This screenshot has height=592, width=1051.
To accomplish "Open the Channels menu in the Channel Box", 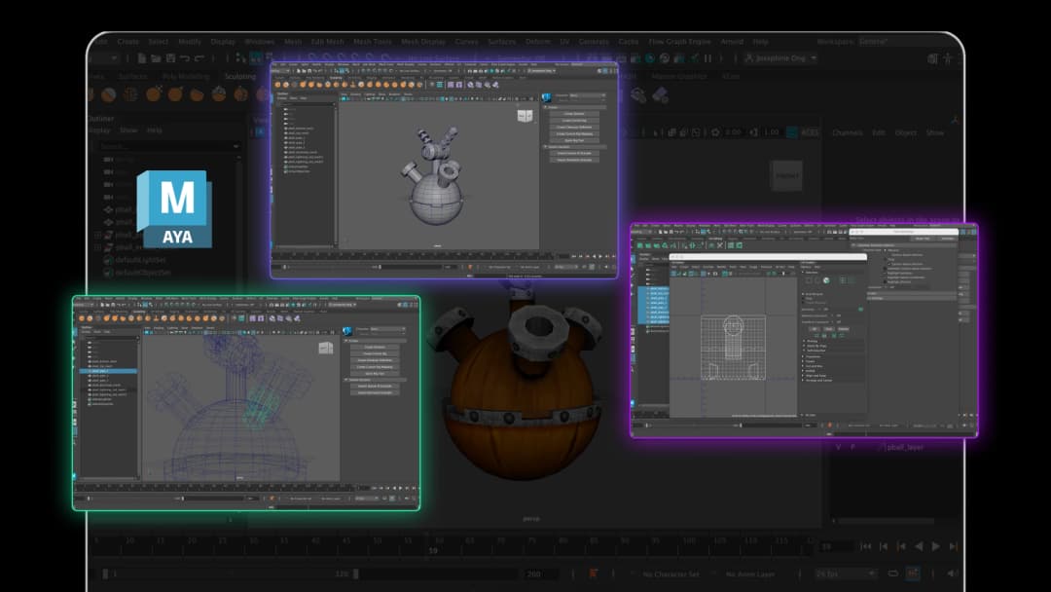I will click(x=848, y=132).
